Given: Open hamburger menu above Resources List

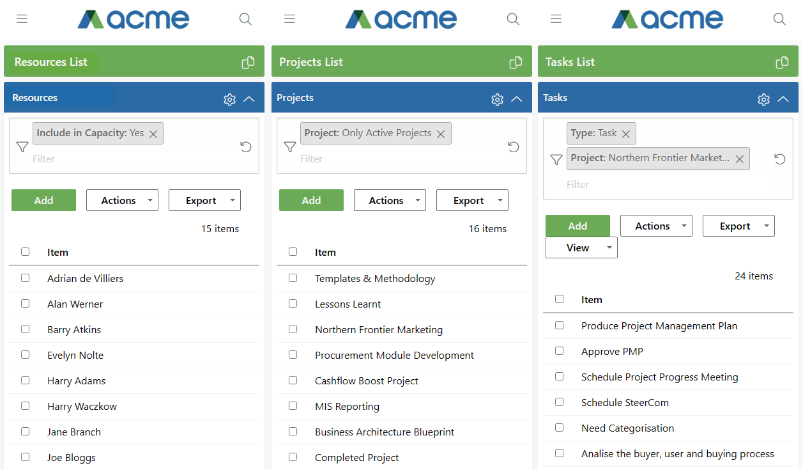Looking at the screenshot, I should [x=22, y=19].
